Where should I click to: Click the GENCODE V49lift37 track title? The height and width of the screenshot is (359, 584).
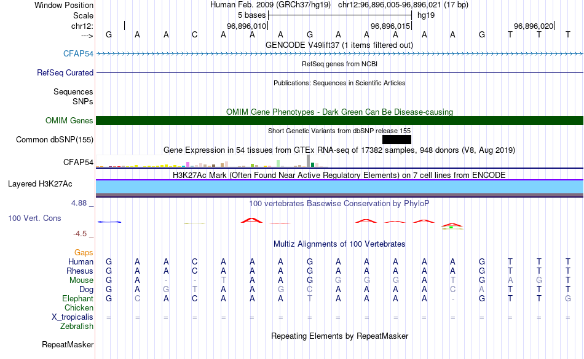pyautogui.click(x=339, y=45)
